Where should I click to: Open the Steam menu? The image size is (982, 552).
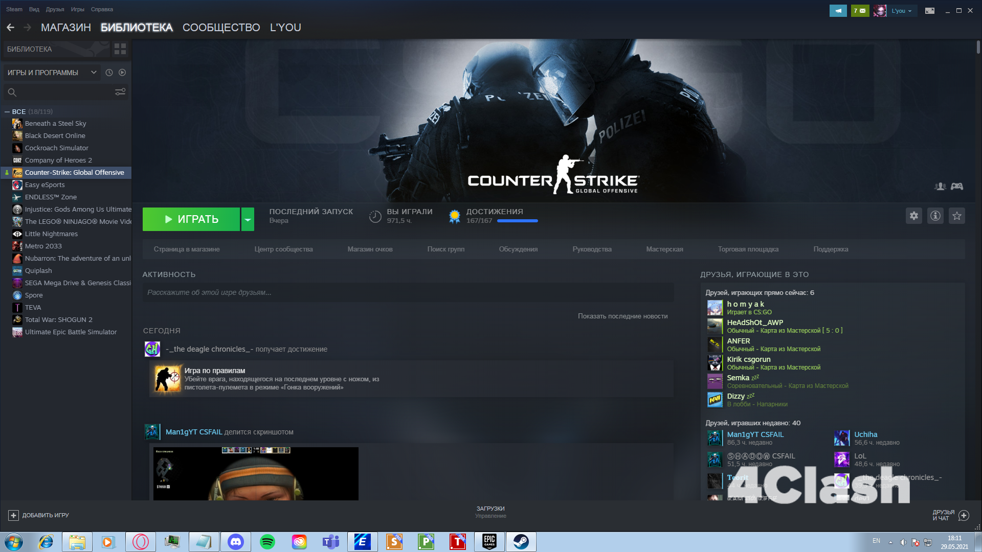14,9
